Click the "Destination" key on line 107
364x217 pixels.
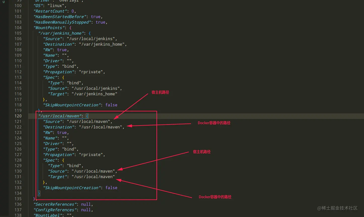point(59,44)
